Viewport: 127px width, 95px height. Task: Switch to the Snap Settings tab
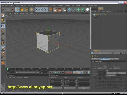tap(114, 59)
